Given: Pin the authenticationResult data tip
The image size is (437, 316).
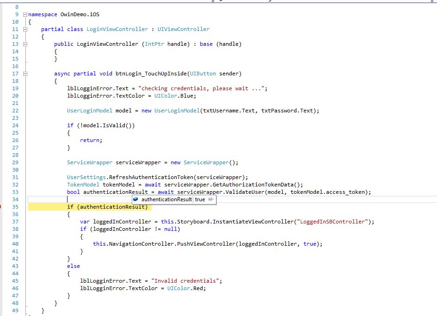Looking at the screenshot, I should click(211, 199).
